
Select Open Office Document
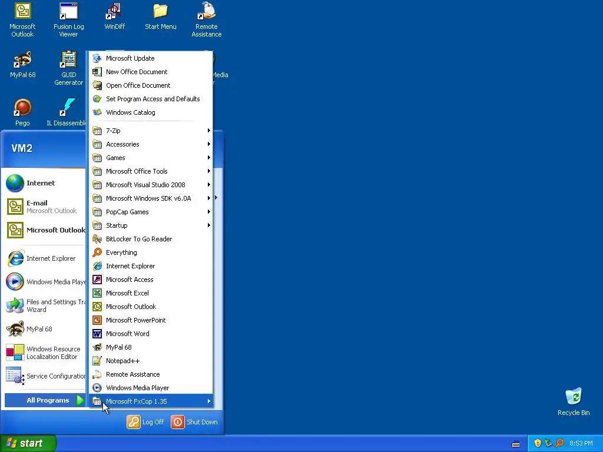(151, 85)
